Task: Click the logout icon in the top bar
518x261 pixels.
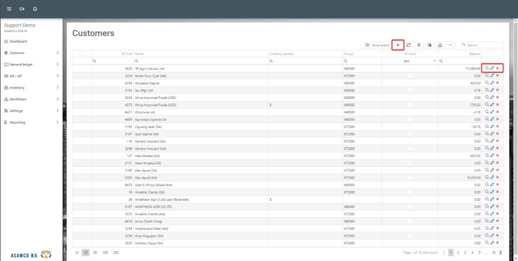Action: [22, 9]
